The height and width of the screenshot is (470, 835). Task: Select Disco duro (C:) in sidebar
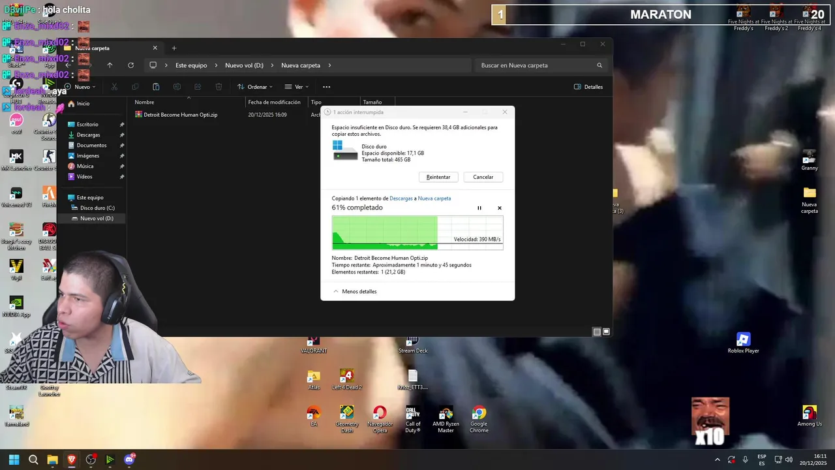[97, 208]
